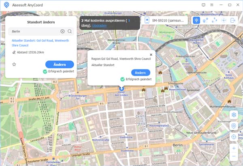Click the snowflake freeze button on the map
The height and width of the screenshot is (166, 243).
[x=233, y=115]
